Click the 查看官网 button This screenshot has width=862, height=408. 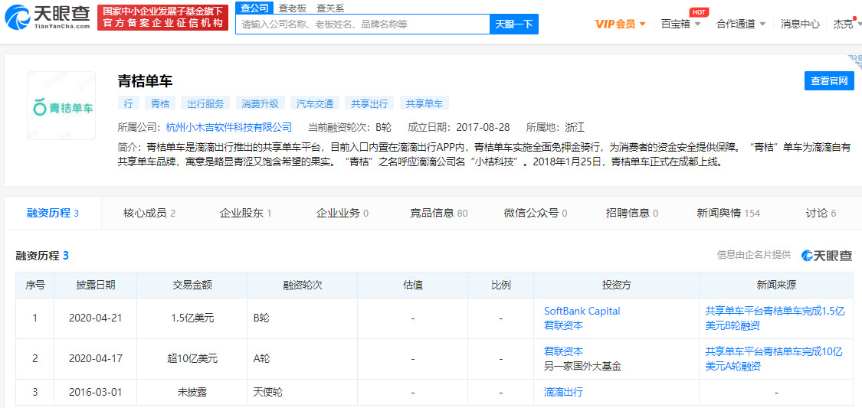pyautogui.click(x=829, y=80)
